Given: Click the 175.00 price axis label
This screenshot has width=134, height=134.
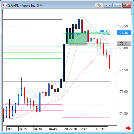Looking at the screenshot, I should point(123,92).
